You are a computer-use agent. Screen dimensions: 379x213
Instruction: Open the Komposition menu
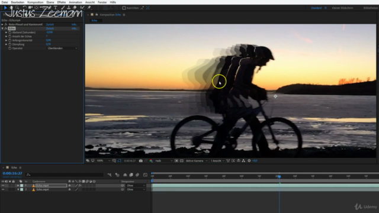tap(36, 2)
